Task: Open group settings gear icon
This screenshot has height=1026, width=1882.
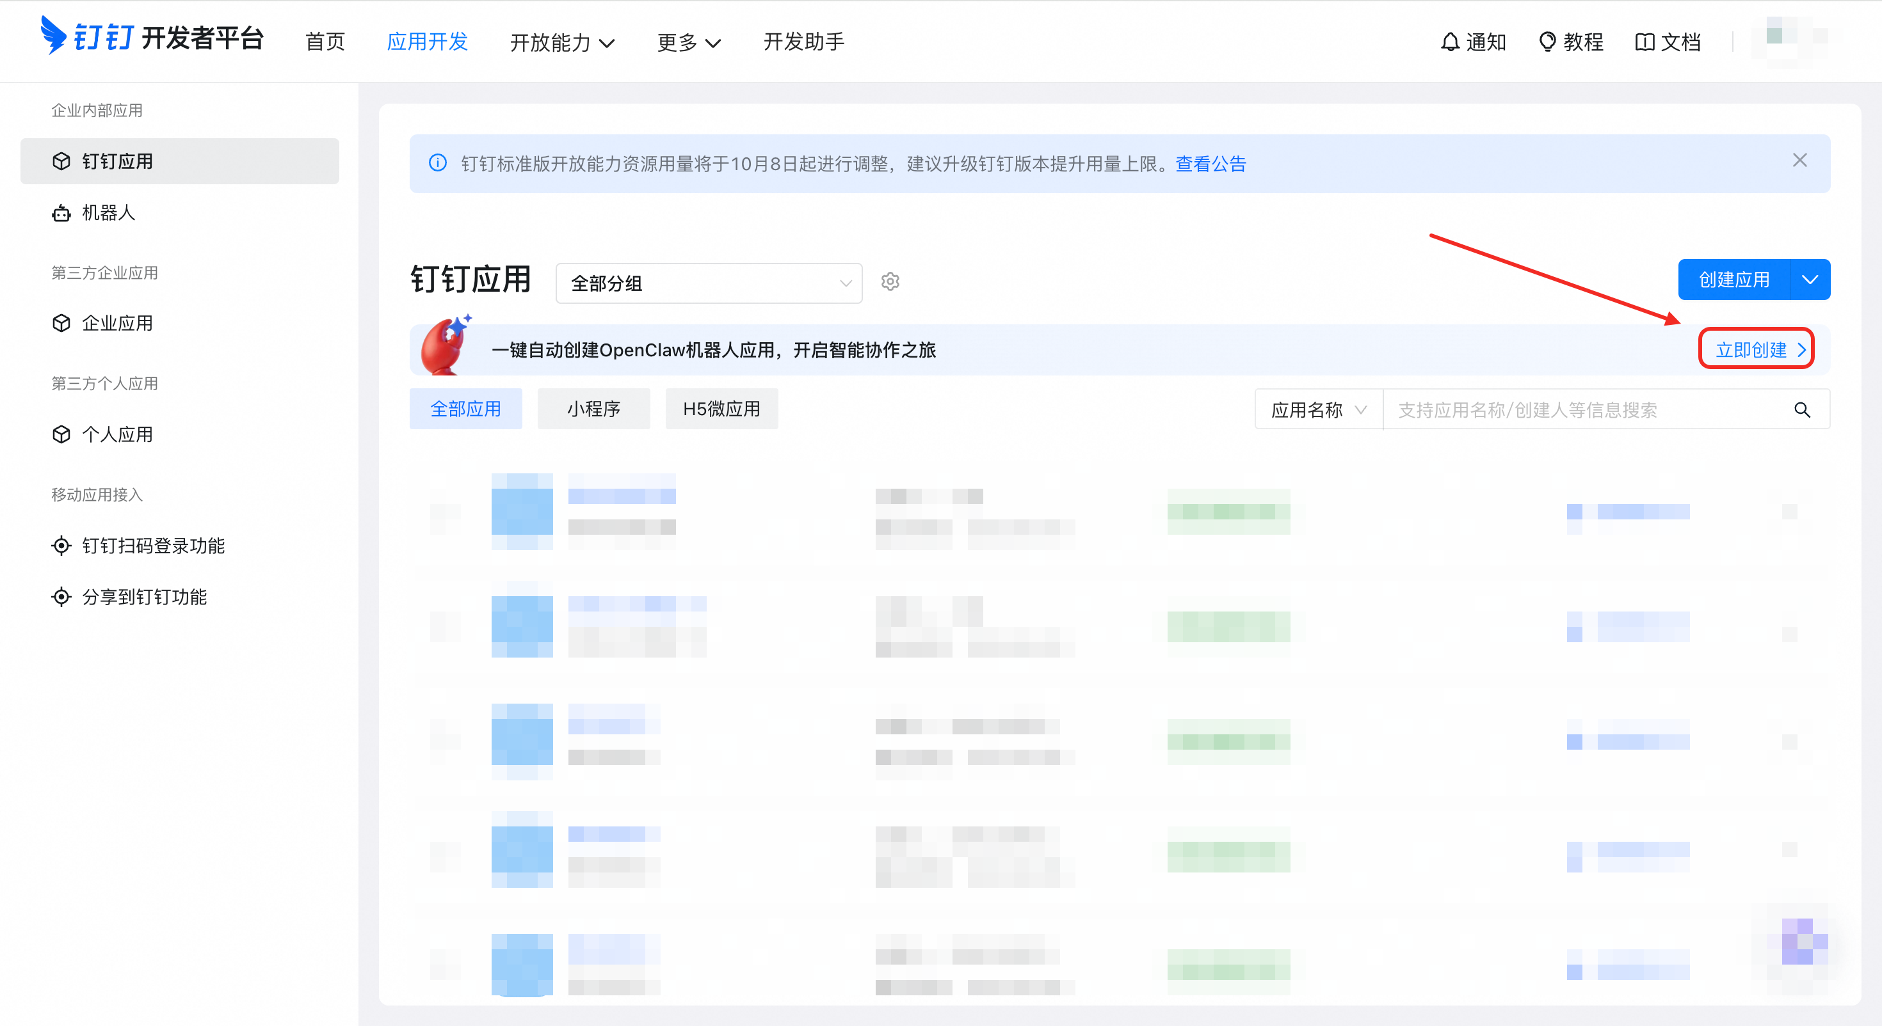Action: (x=890, y=281)
